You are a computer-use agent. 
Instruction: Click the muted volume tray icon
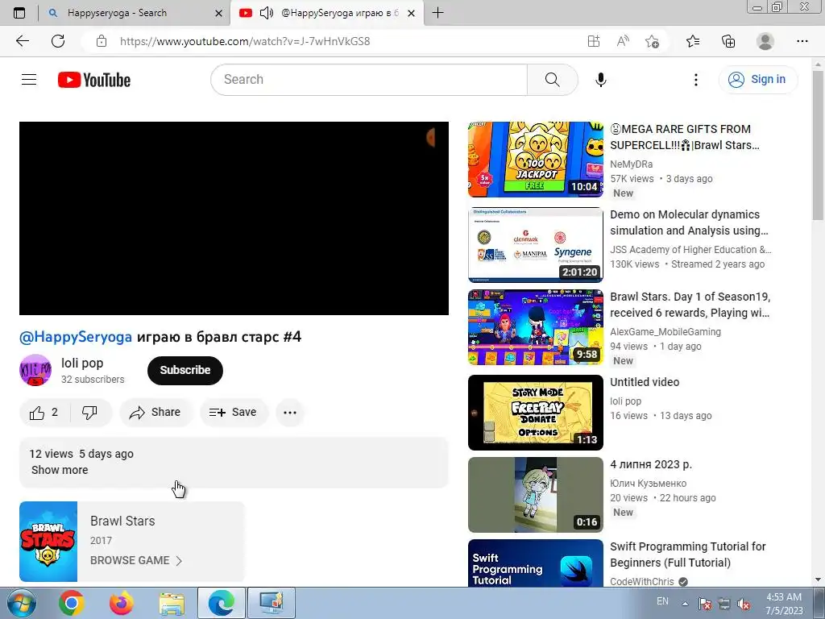click(x=744, y=603)
